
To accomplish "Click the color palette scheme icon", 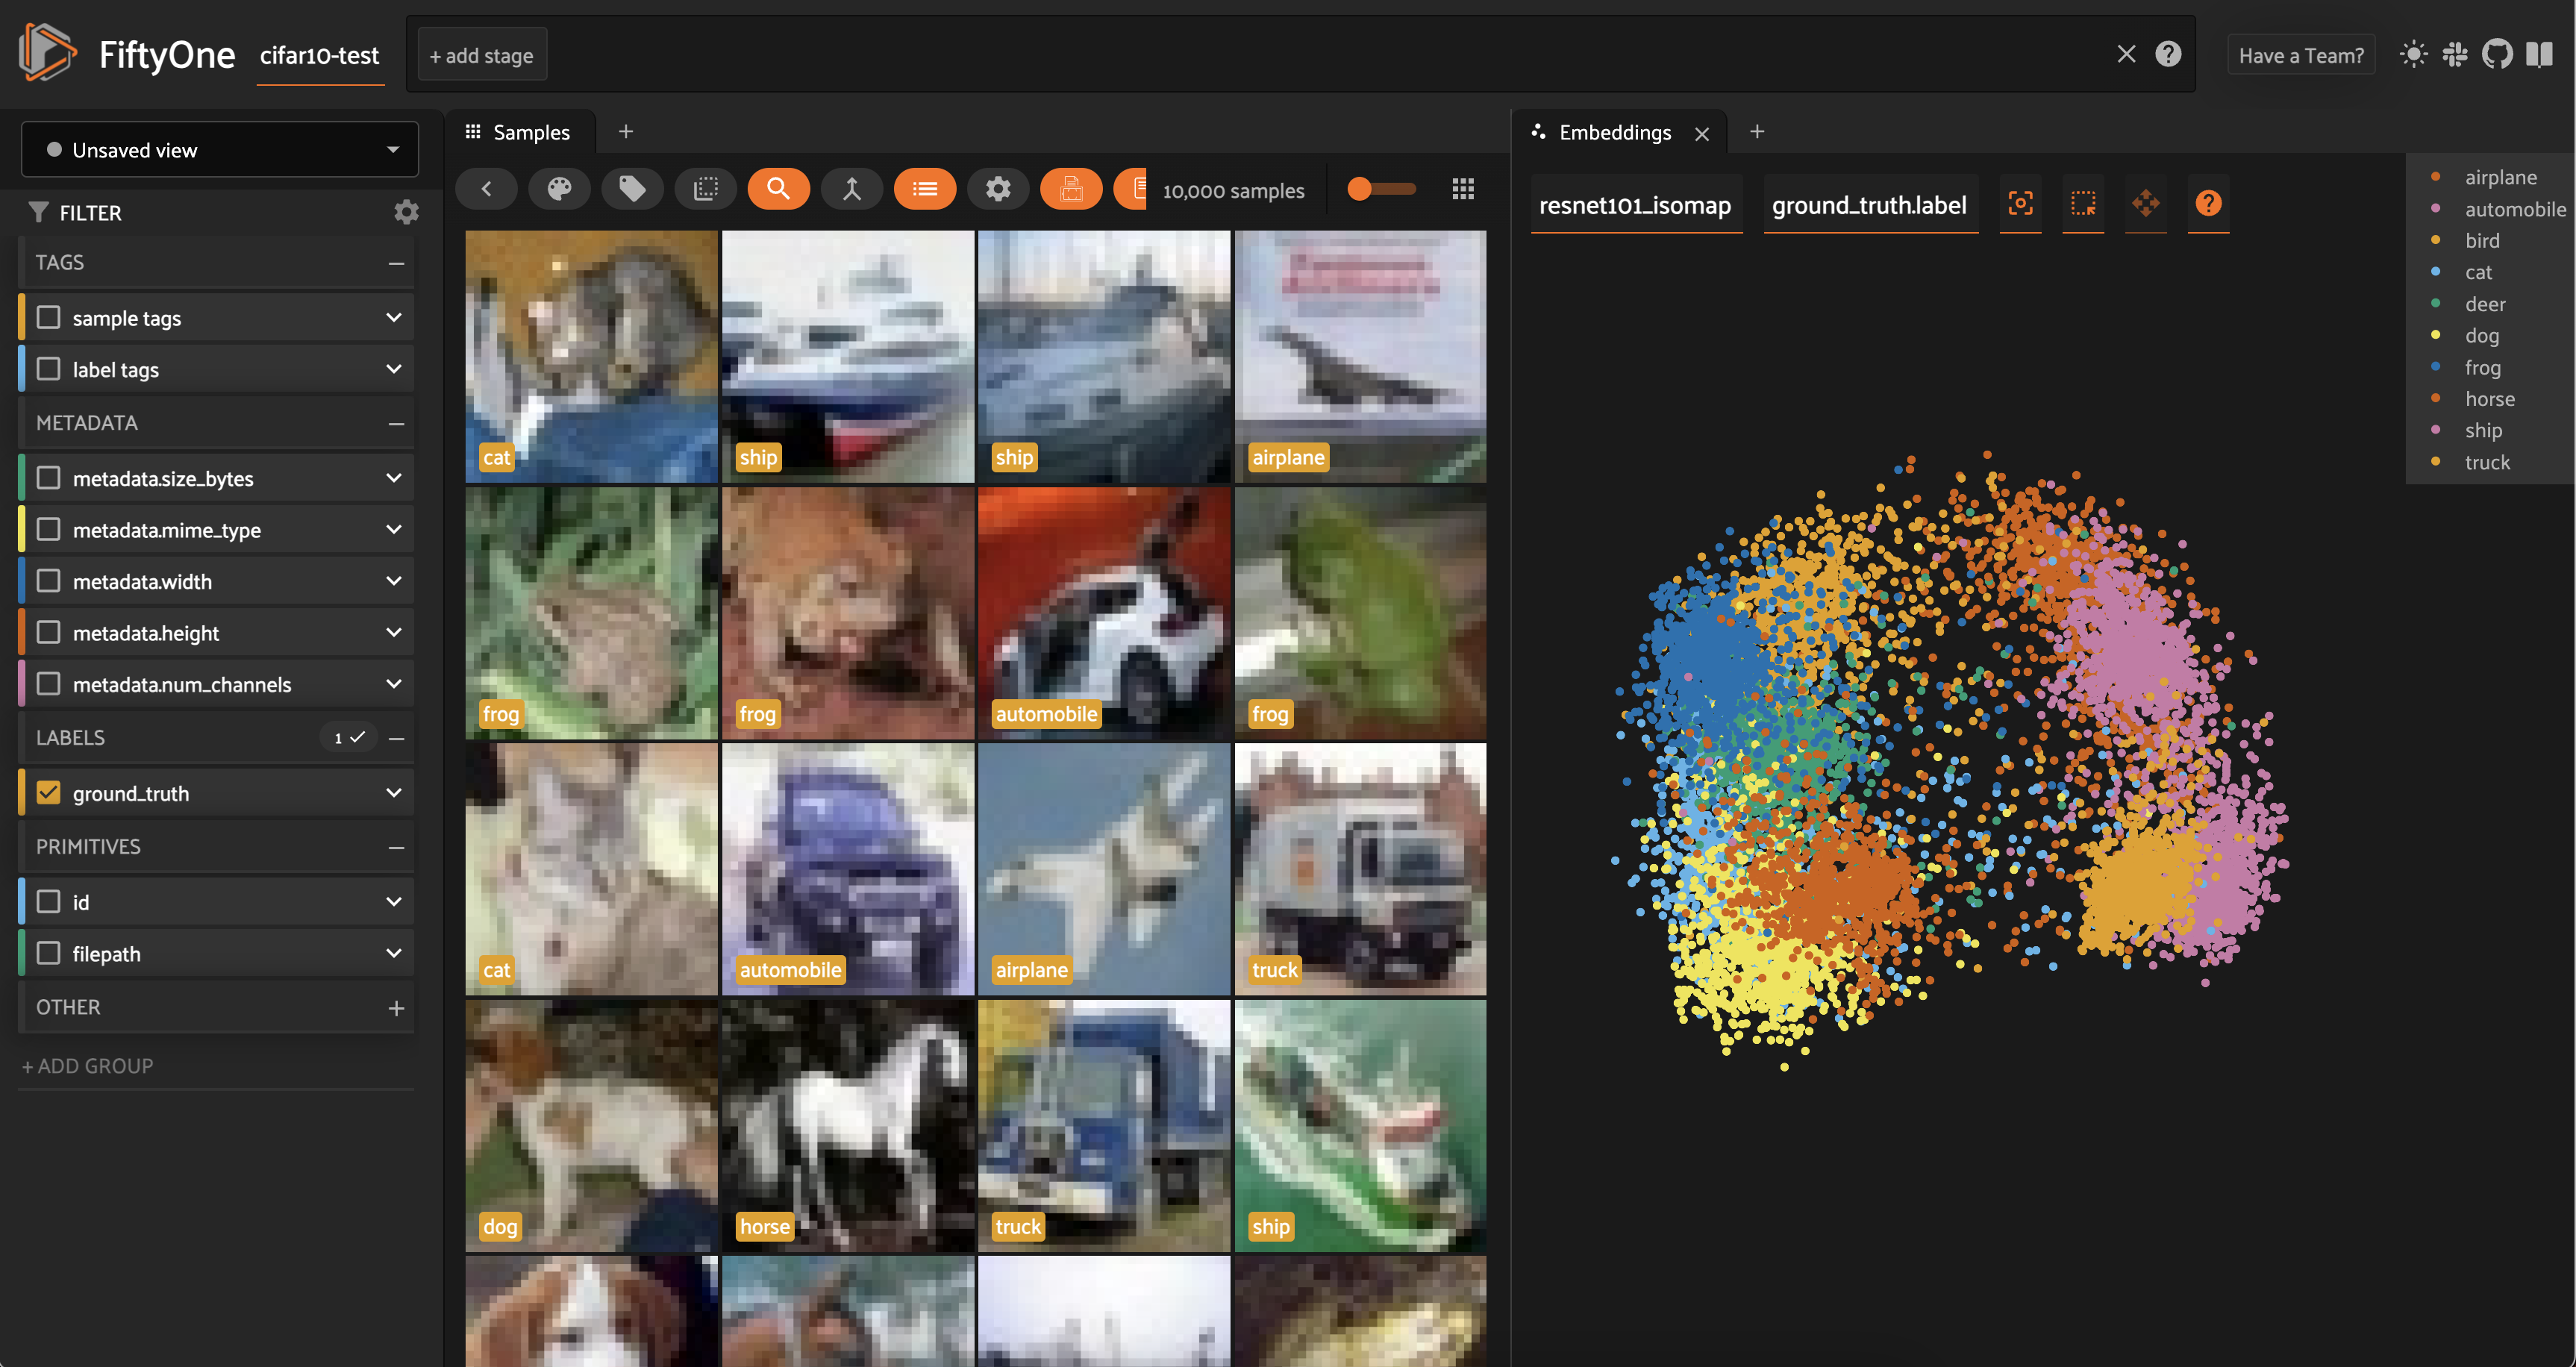I will (x=559, y=189).
